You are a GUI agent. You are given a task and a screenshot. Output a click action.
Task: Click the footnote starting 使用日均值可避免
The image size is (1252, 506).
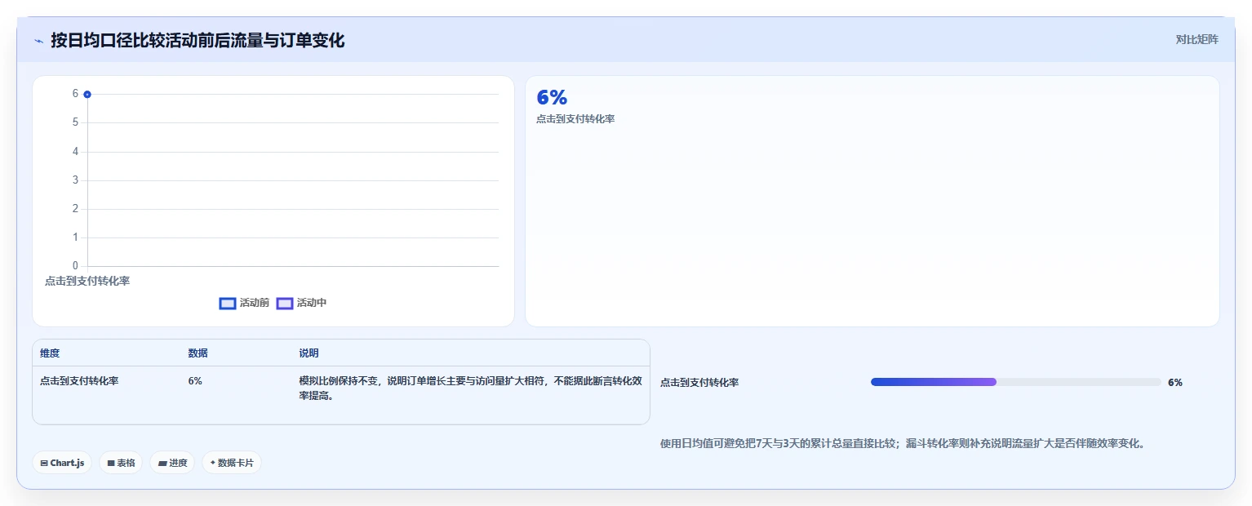tap(903, 444)
